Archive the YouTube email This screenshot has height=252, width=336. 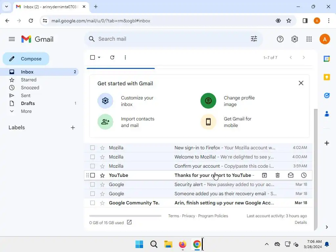tap(264, 175)
